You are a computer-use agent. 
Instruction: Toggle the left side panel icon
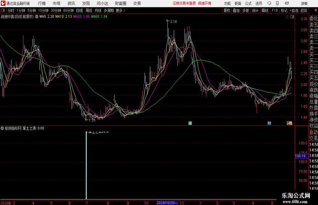(x=3, y=10)
